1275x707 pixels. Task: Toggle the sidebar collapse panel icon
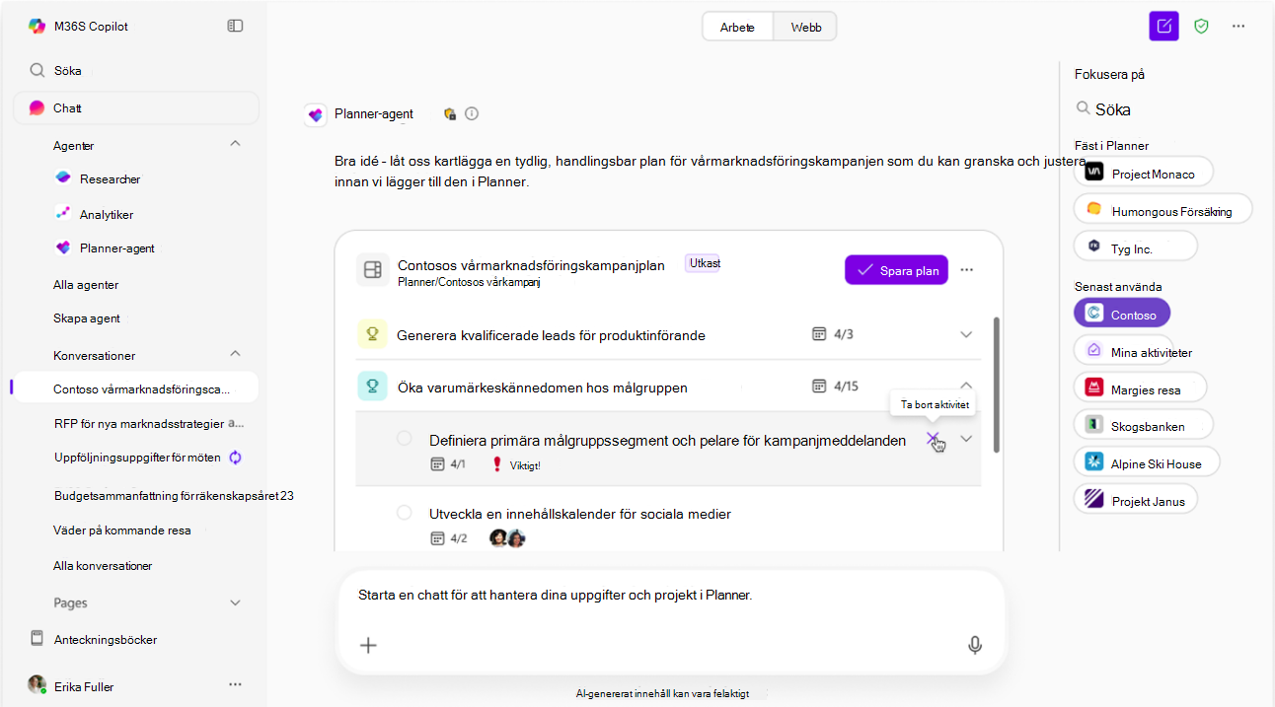[235, 26]
